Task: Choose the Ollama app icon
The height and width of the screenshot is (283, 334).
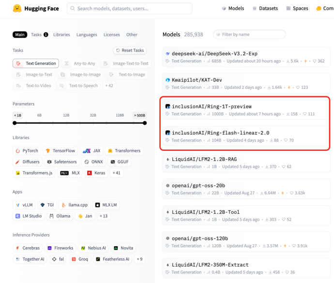Action: click(x=53, y=216)
